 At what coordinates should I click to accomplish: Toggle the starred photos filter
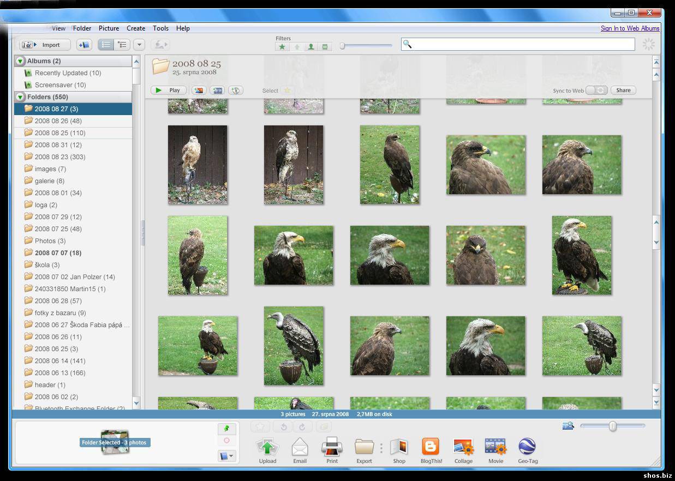click(x=282, y=47)
